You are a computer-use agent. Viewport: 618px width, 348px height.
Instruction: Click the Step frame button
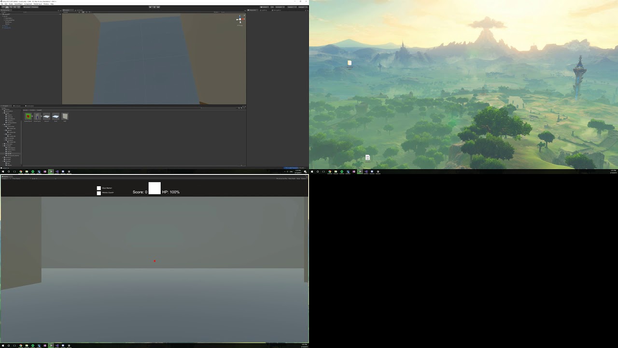pos(158,7)
